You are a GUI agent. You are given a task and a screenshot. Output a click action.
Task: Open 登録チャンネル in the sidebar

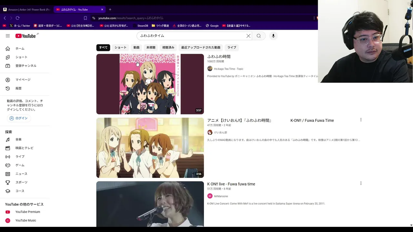(x=26, y=66)
